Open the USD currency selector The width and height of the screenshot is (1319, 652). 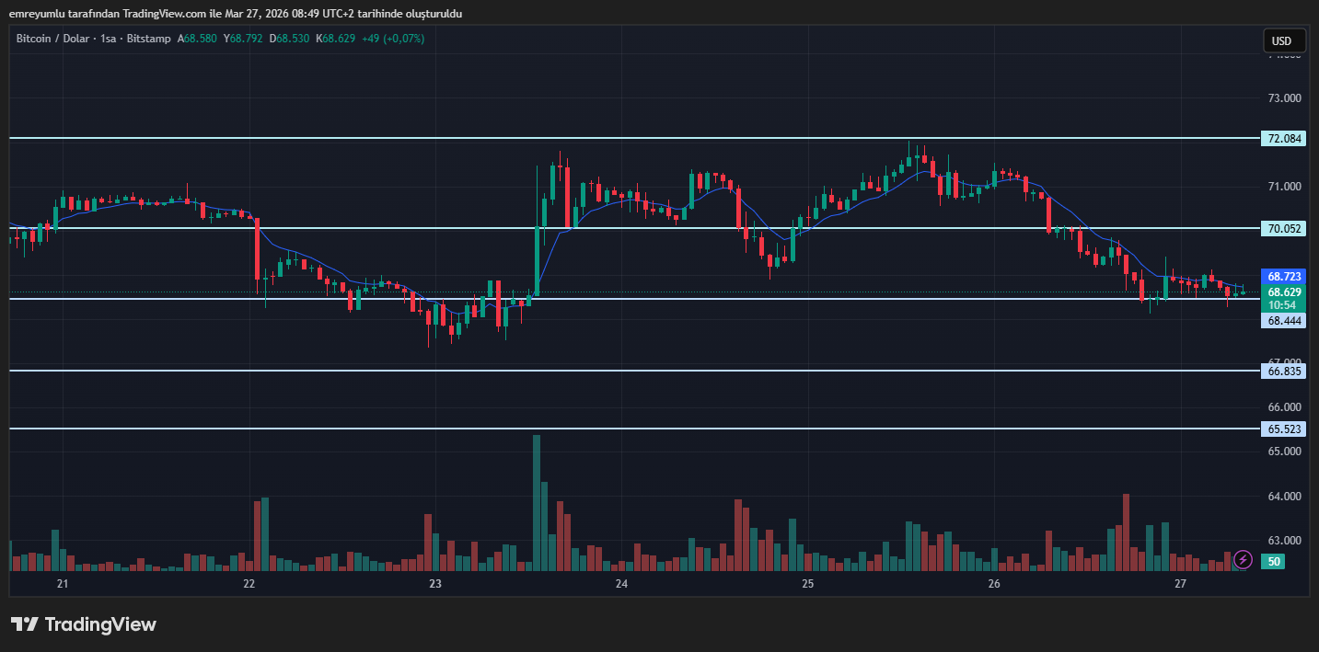(1282, 41)
